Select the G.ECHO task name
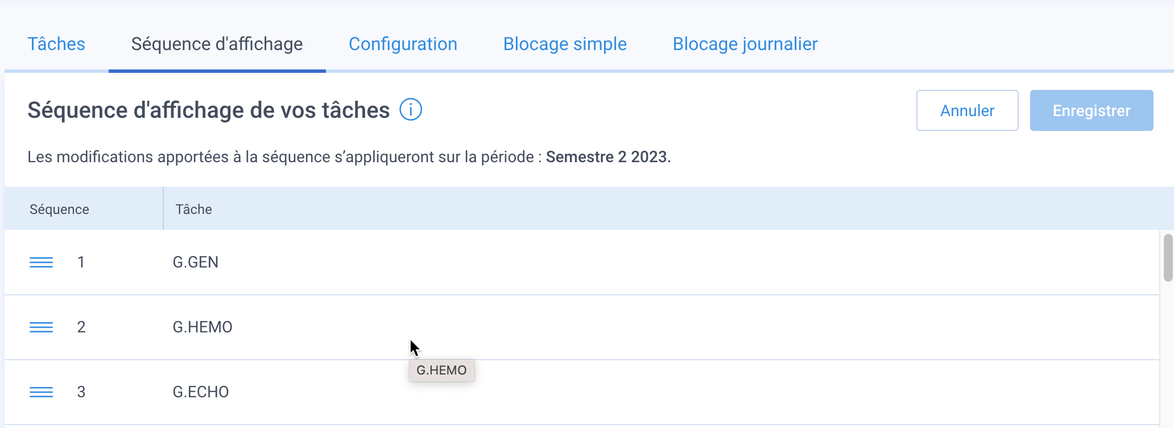The image size is (1174, 428). pyautogui.click(x=201, y=392)
